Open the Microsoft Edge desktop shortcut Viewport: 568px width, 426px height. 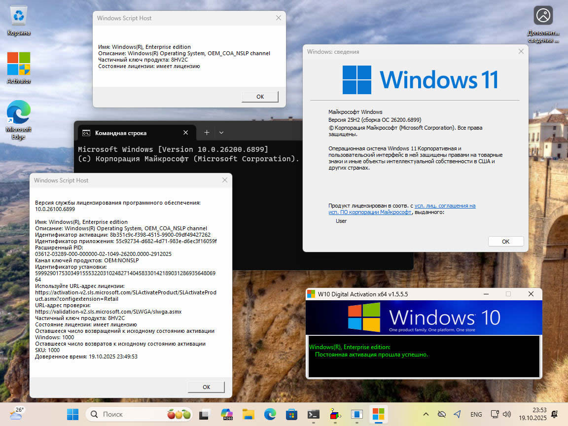click(x=18, y=119)
